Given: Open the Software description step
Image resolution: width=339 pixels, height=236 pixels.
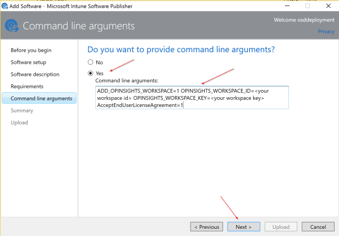Looking at the screenshot, I should pyautogui.click(x=35, y=74).
